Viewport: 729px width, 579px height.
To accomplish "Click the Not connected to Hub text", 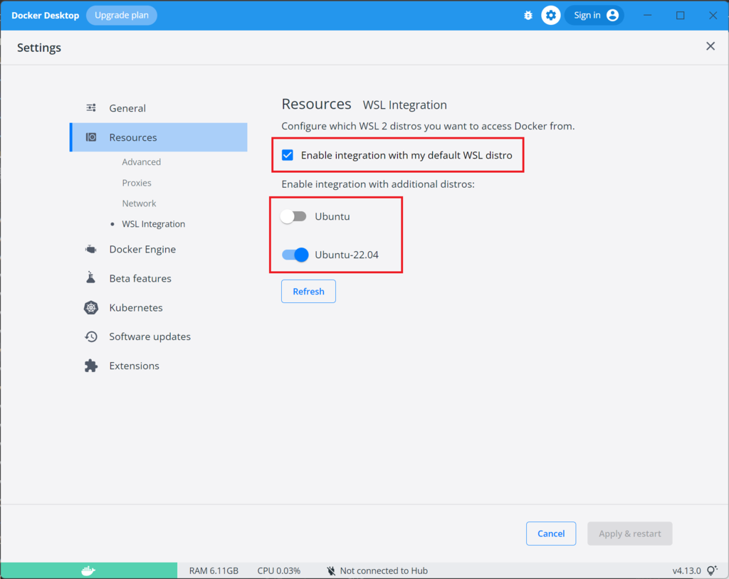I will (384, 570).
